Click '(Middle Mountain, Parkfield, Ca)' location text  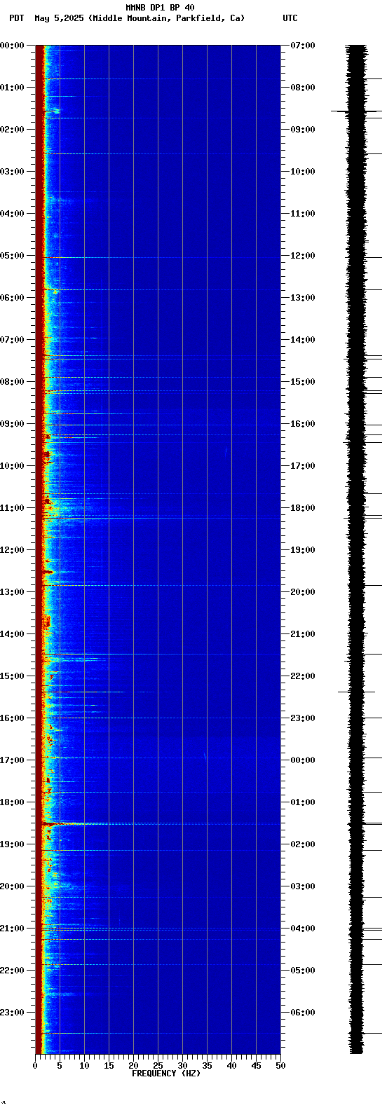166,18
